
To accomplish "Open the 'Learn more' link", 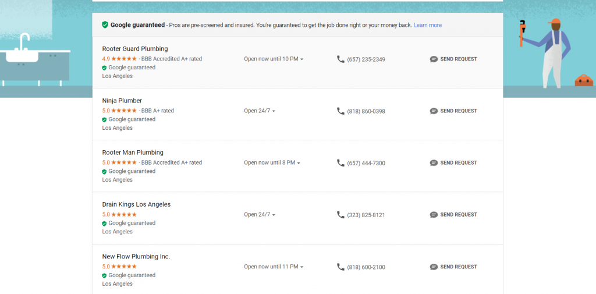I will (x=427, y=25).
